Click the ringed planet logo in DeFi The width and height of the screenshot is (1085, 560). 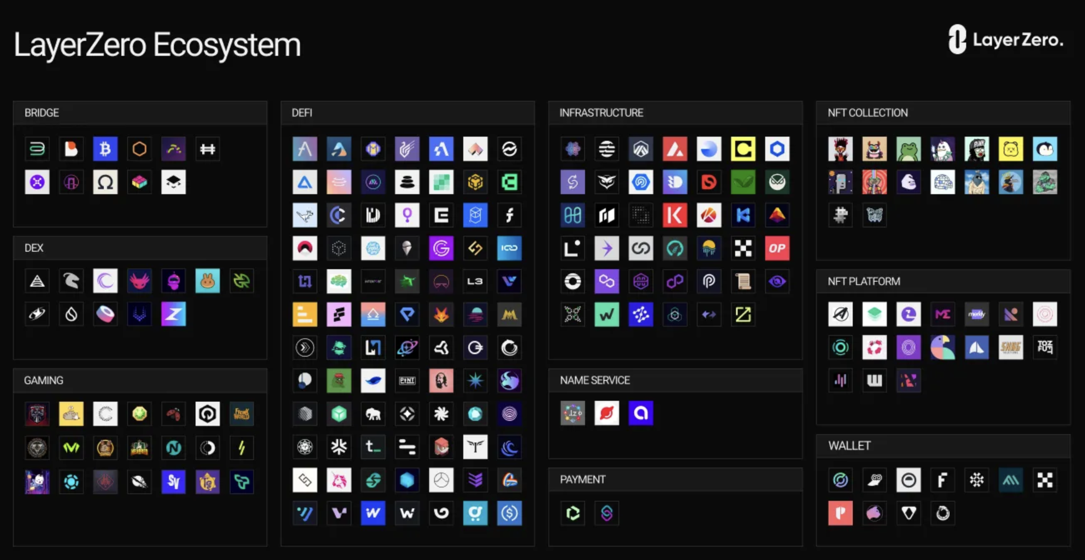[x=407, y=347]
